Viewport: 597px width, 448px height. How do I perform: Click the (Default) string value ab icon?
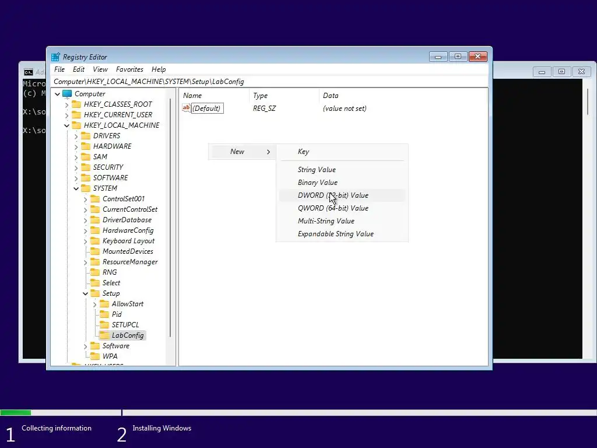click(186, 108)
